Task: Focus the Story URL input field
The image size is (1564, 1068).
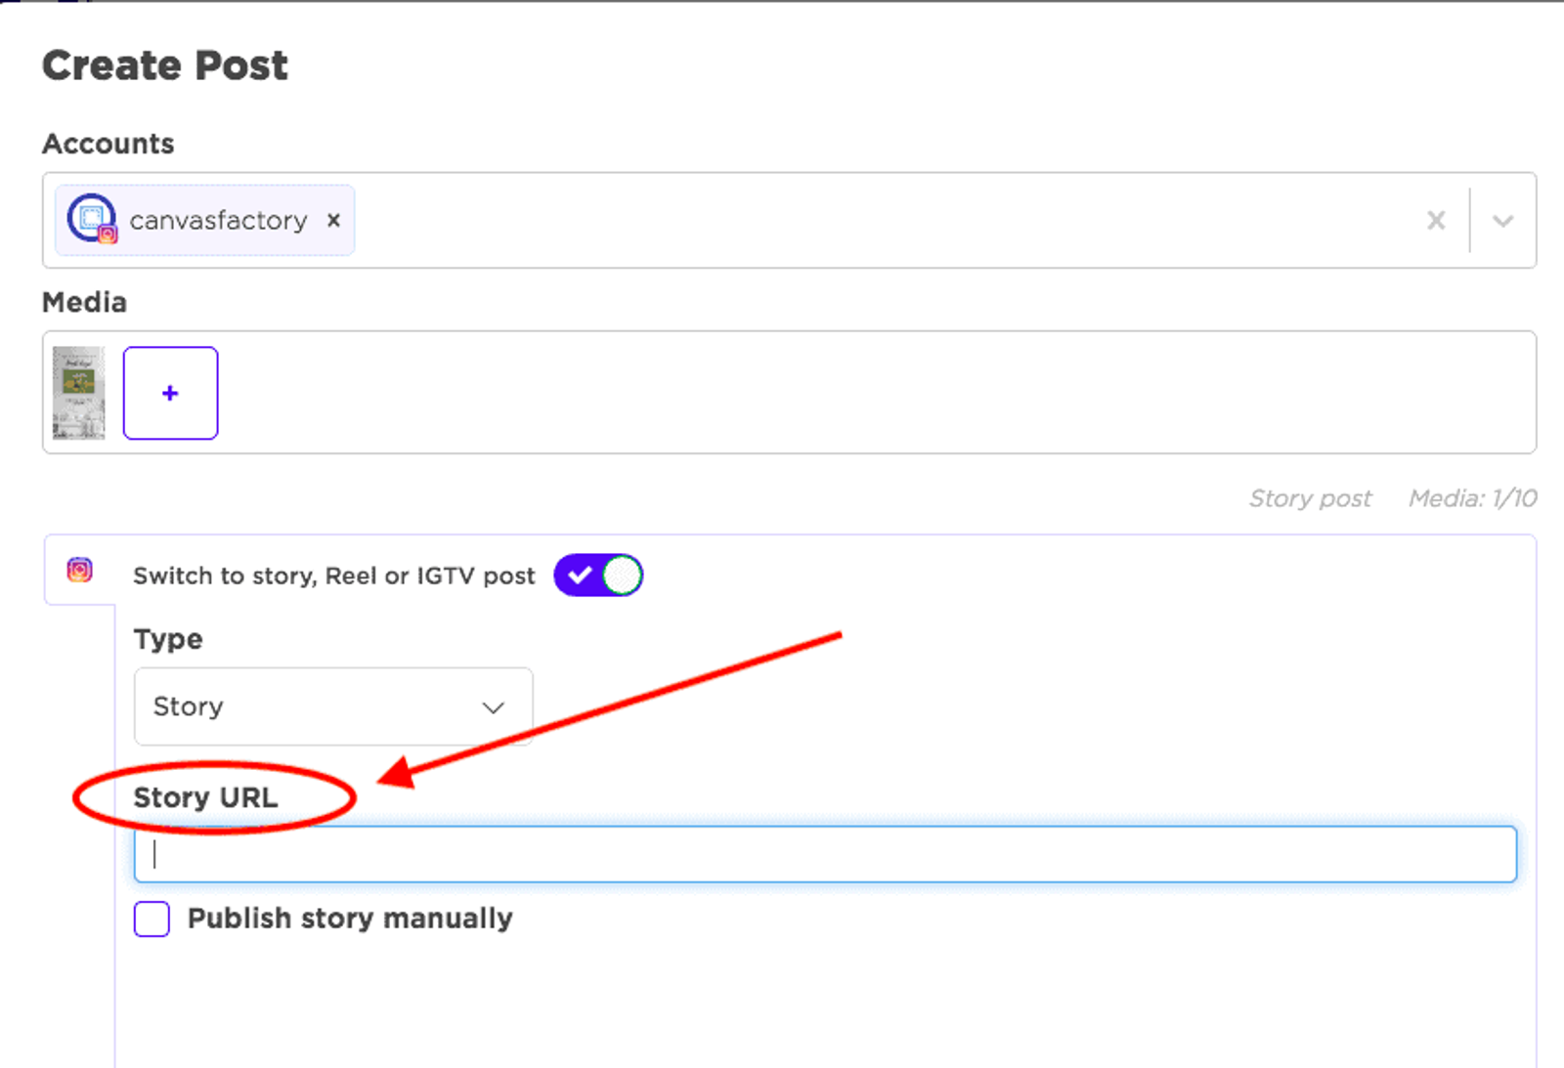Action: coord(825,854)
